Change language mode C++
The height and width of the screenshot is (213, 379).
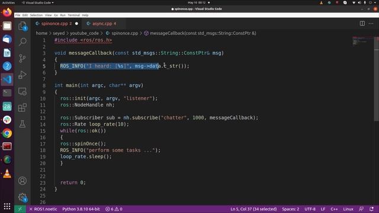(334, 209)
